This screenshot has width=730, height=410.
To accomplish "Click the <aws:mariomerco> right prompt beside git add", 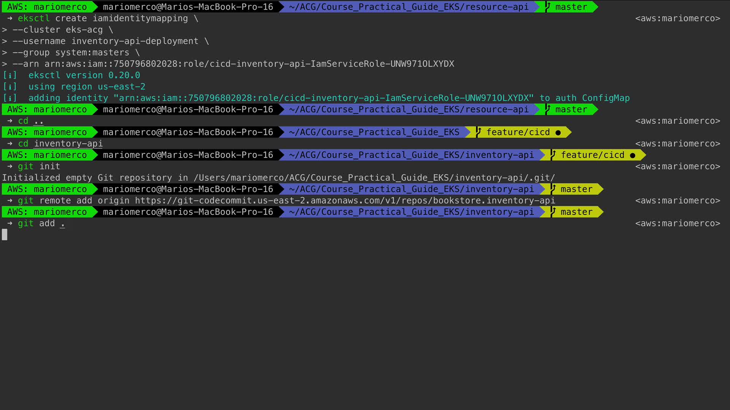I will (678, 223).
